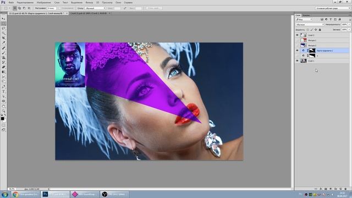The width and height of the screenshot is (352, 198).
Task: Select the Lasso tool
Action: pos(3,28)
